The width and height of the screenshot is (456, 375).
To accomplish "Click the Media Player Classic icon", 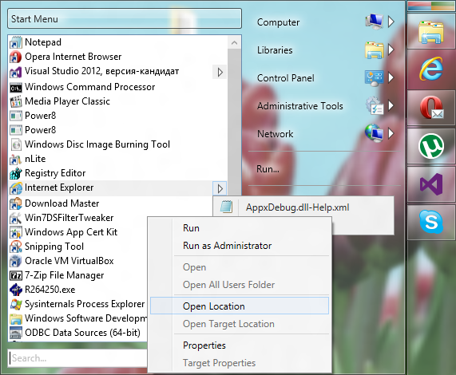I will tap(16, 101).
